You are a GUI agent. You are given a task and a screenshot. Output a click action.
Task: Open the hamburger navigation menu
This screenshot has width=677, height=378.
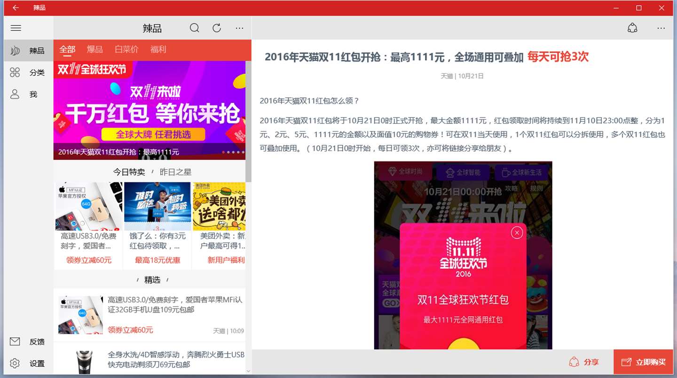pos(16,28)
